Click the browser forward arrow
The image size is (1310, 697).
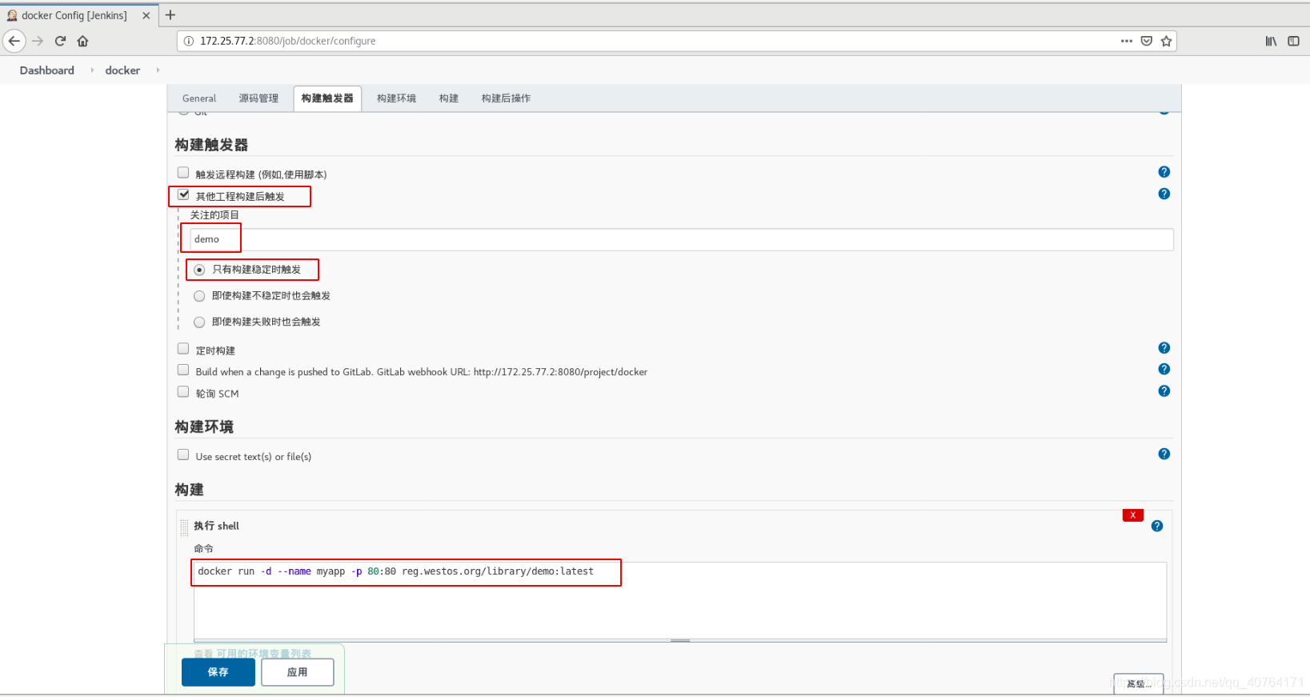click(x=38, y=41)
